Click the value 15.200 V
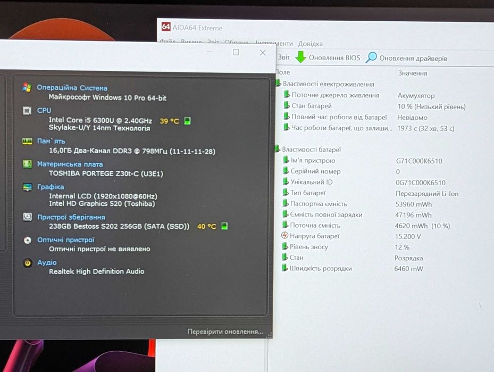 pos(408,236)
